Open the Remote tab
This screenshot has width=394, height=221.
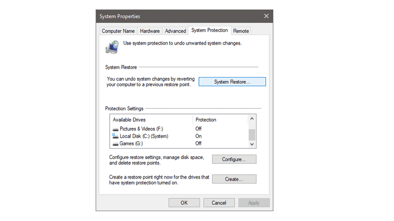coord(241,31)
